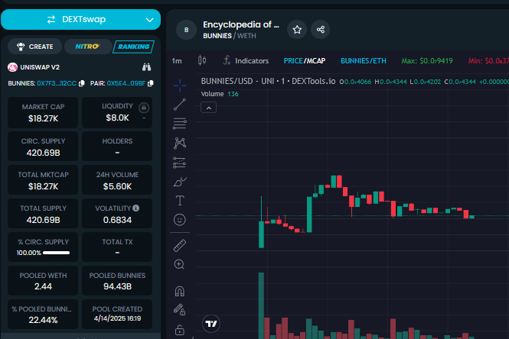Copy the PAIR address

150,83
